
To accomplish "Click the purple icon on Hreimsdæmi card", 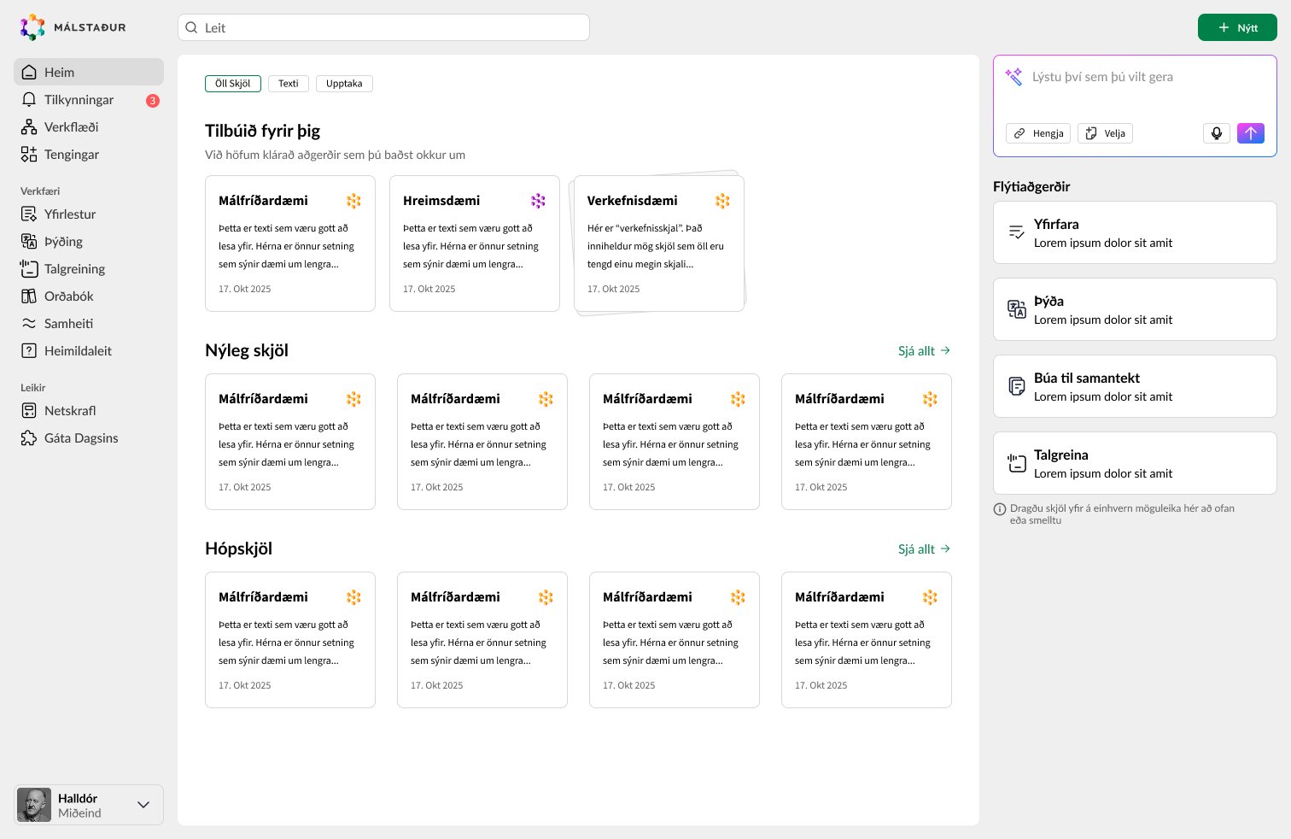I will tap(538, 201).
